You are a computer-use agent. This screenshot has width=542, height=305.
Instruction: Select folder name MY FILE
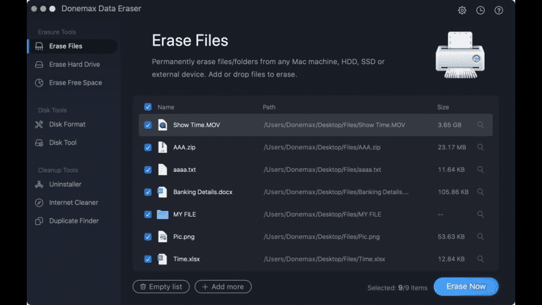184,215
